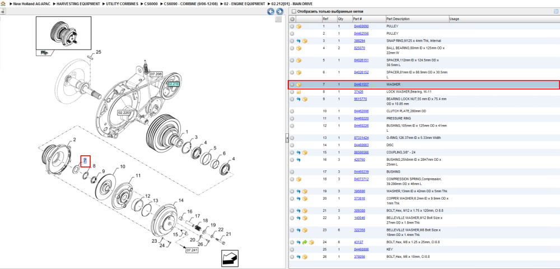Click the round button in the parts table header
560x269 pixels.
tap(292, 19)
